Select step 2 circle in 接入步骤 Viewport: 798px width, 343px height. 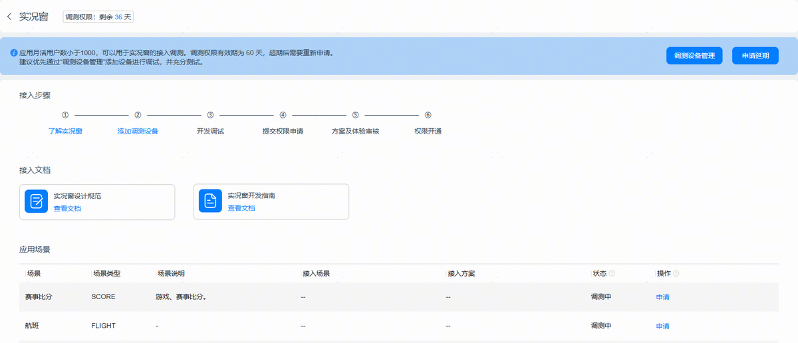click(x=138, y=115)
